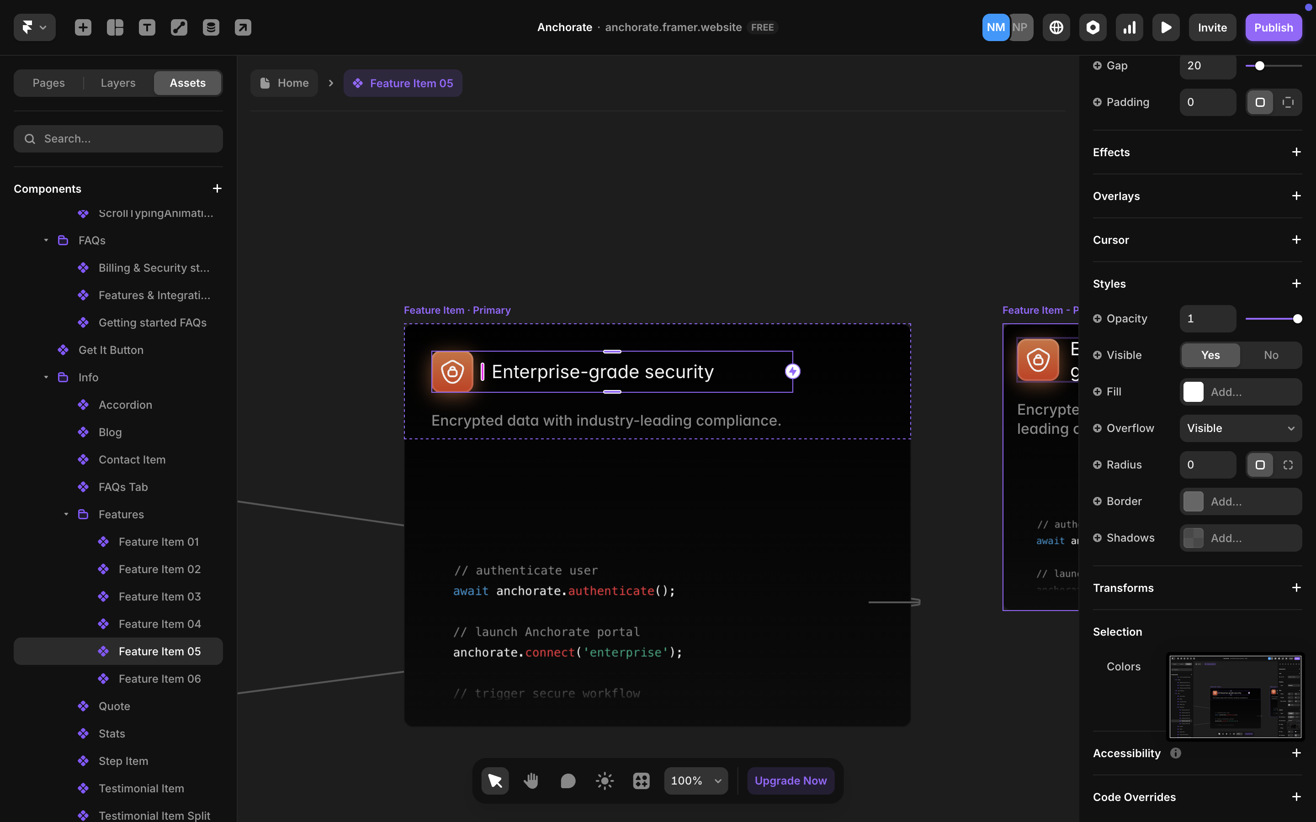Viewport: 1316px width, 822px height.
Task: Select the Layout tool in top toolbar
Action: (x=115, y=27)
